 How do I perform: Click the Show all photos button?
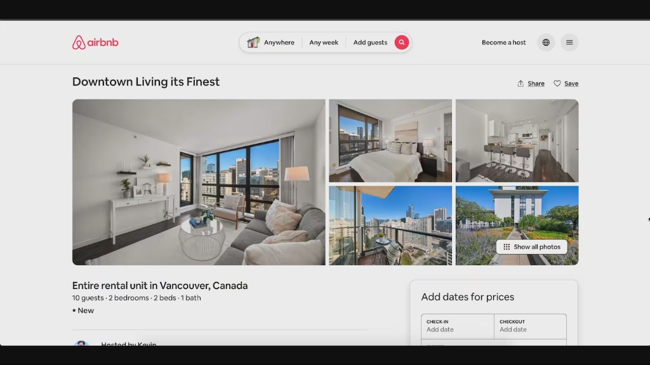coord(532,247)
